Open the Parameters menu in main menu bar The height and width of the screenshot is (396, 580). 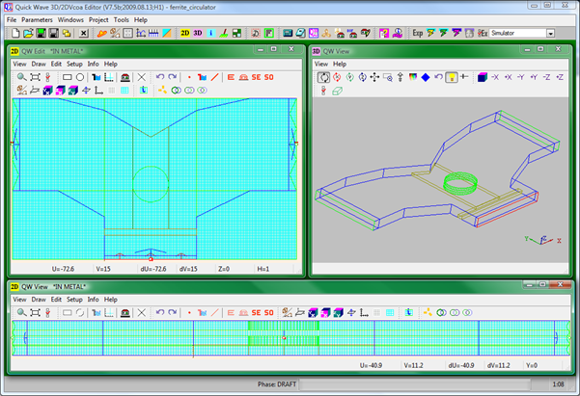(37, 19)
